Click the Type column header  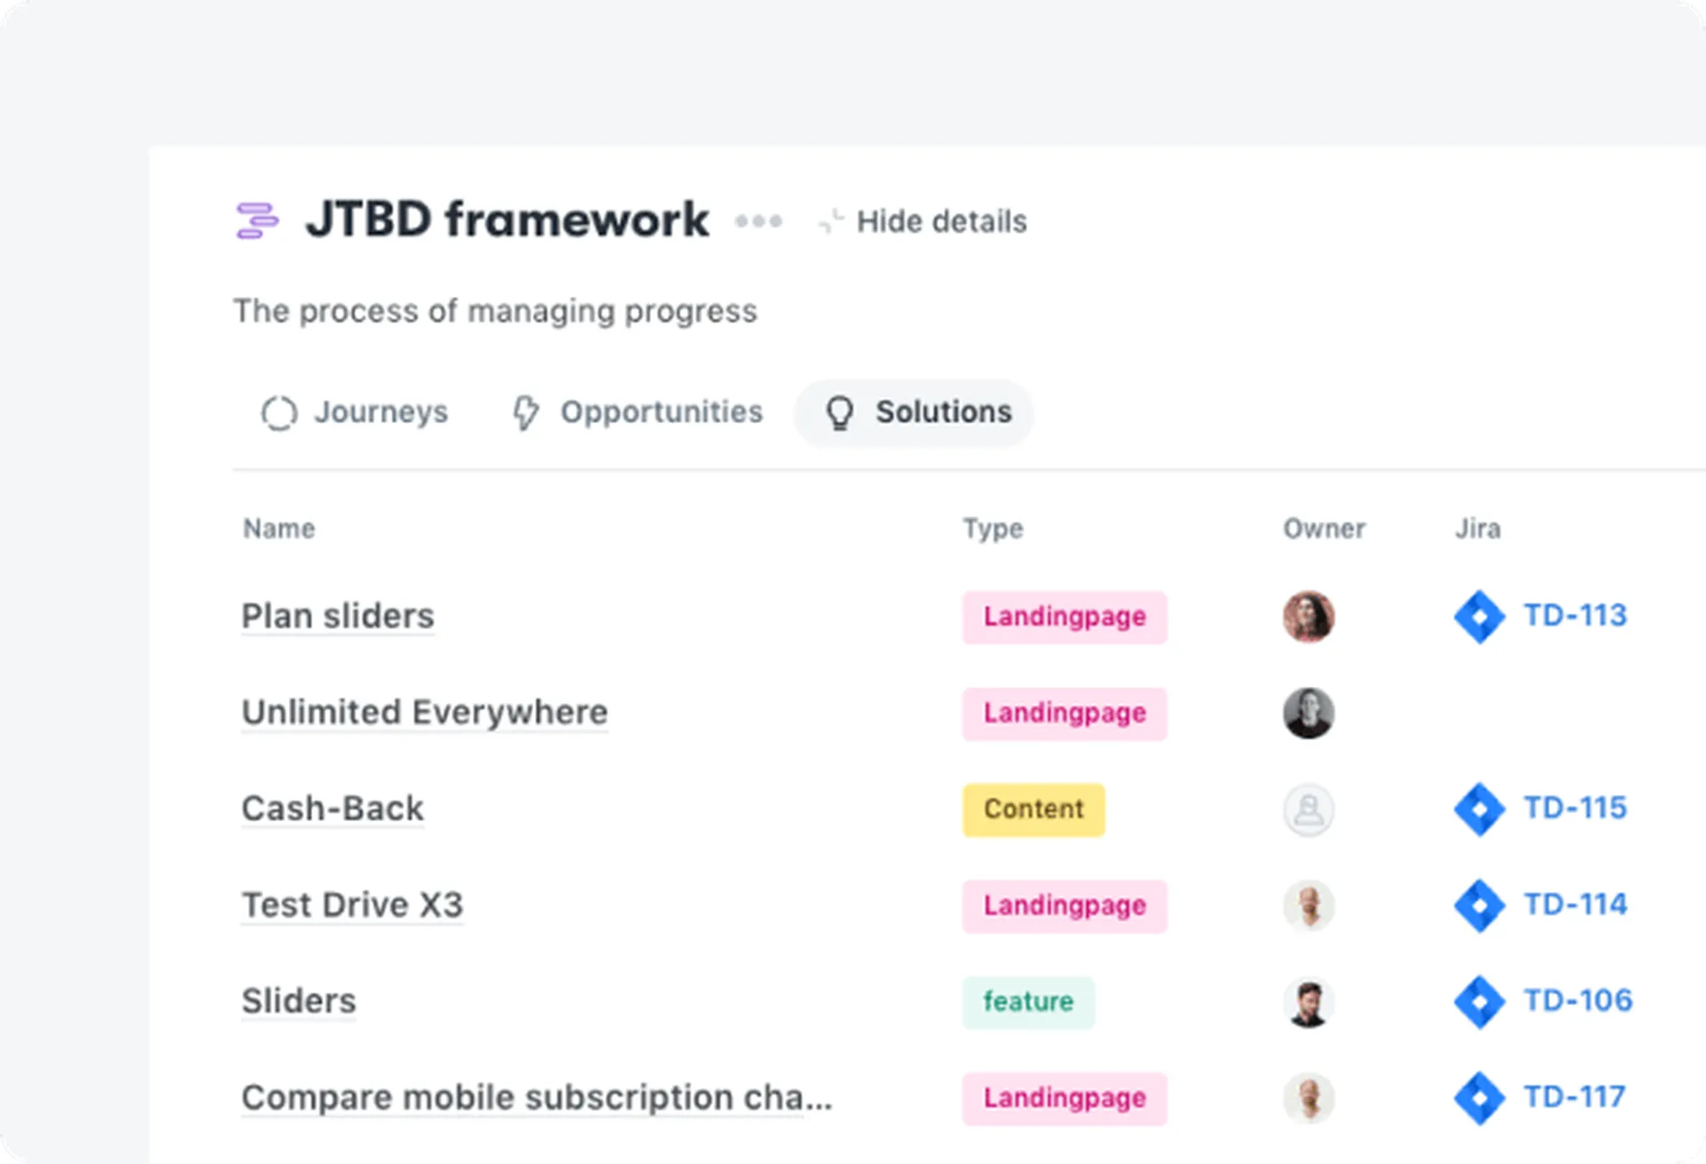993,530
